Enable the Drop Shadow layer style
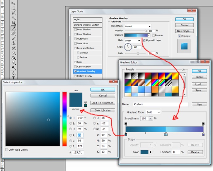This screenshot has height=171, width=213. tap(75, 30)
